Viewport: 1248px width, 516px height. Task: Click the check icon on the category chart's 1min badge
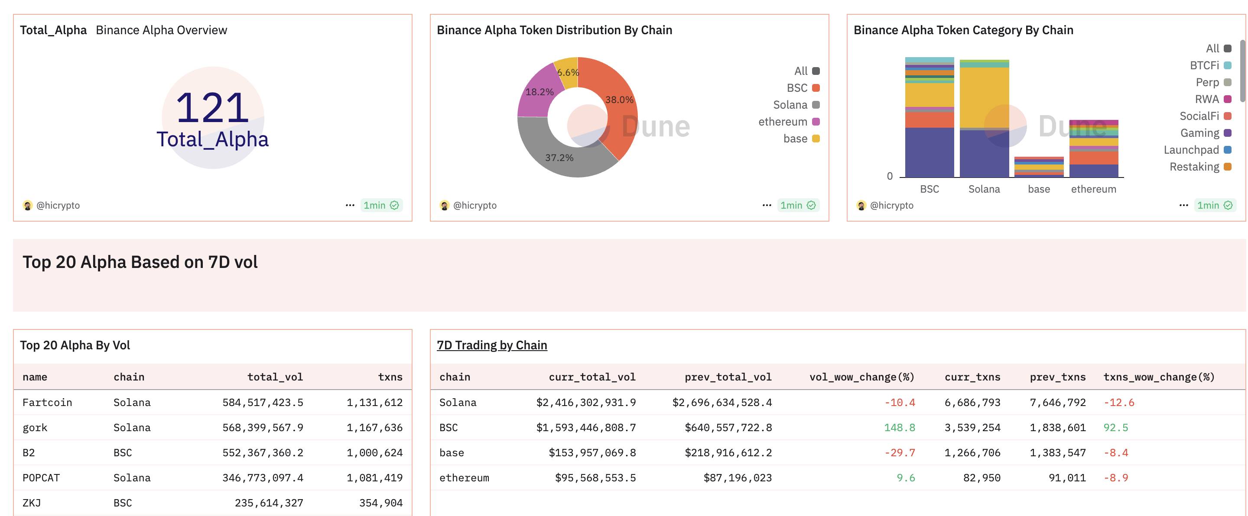pos(1228,205)
